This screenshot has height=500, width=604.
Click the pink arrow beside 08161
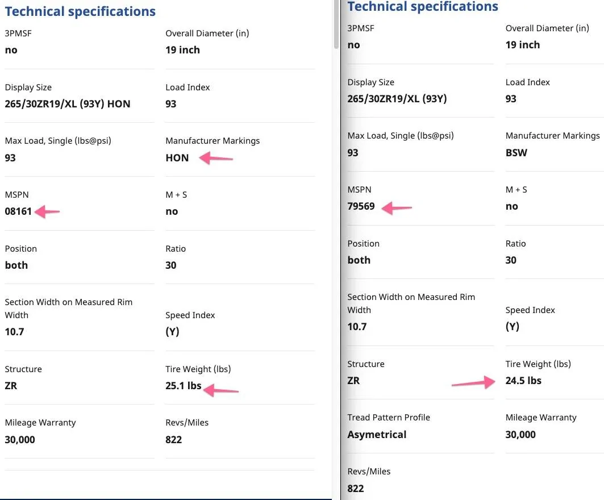(x=48, y=212)
